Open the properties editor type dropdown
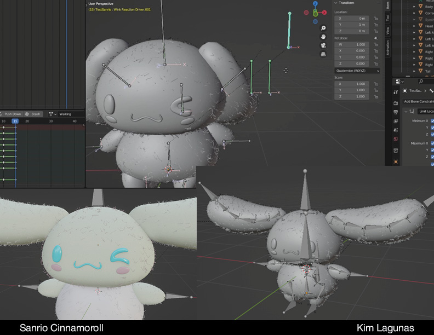Viewport: 434px width, 335px height. point(399,81)
